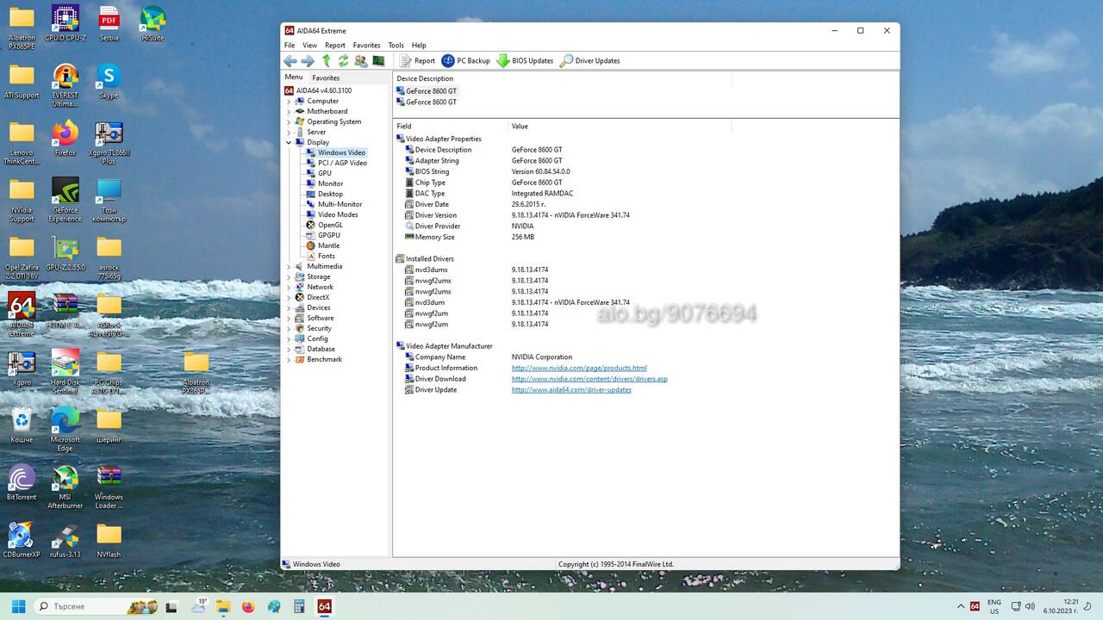
Task: Expand the DirectX tree node
Action: (289, 297)
